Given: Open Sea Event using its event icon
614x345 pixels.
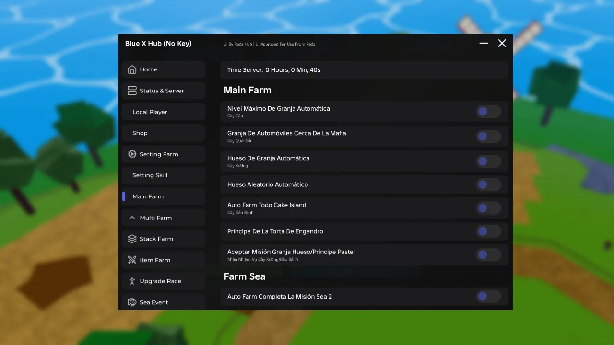Looking at the screenshot, I should (132, 302).
